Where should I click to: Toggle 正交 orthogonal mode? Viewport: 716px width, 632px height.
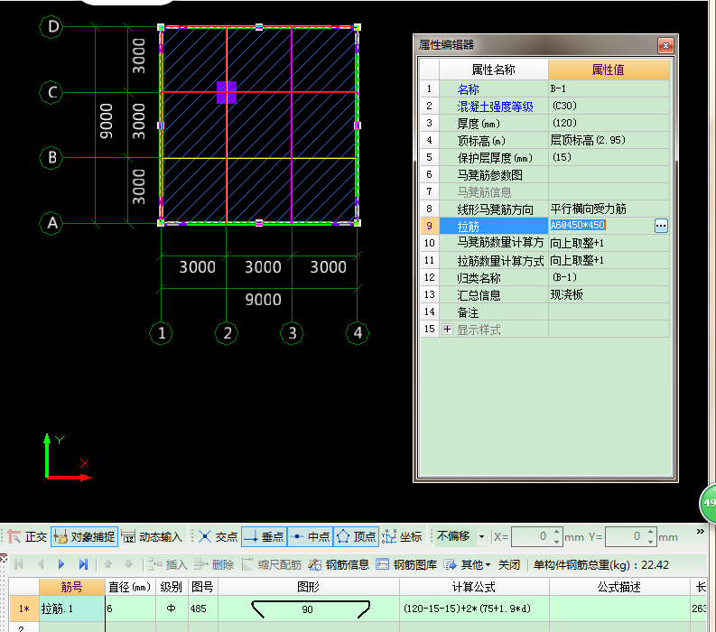point(27,536)
